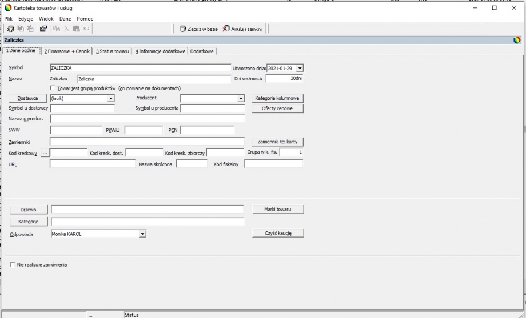Open the properties icon in toolbar
The height and width of the screenshot is (318, 526).
(43, 29)
